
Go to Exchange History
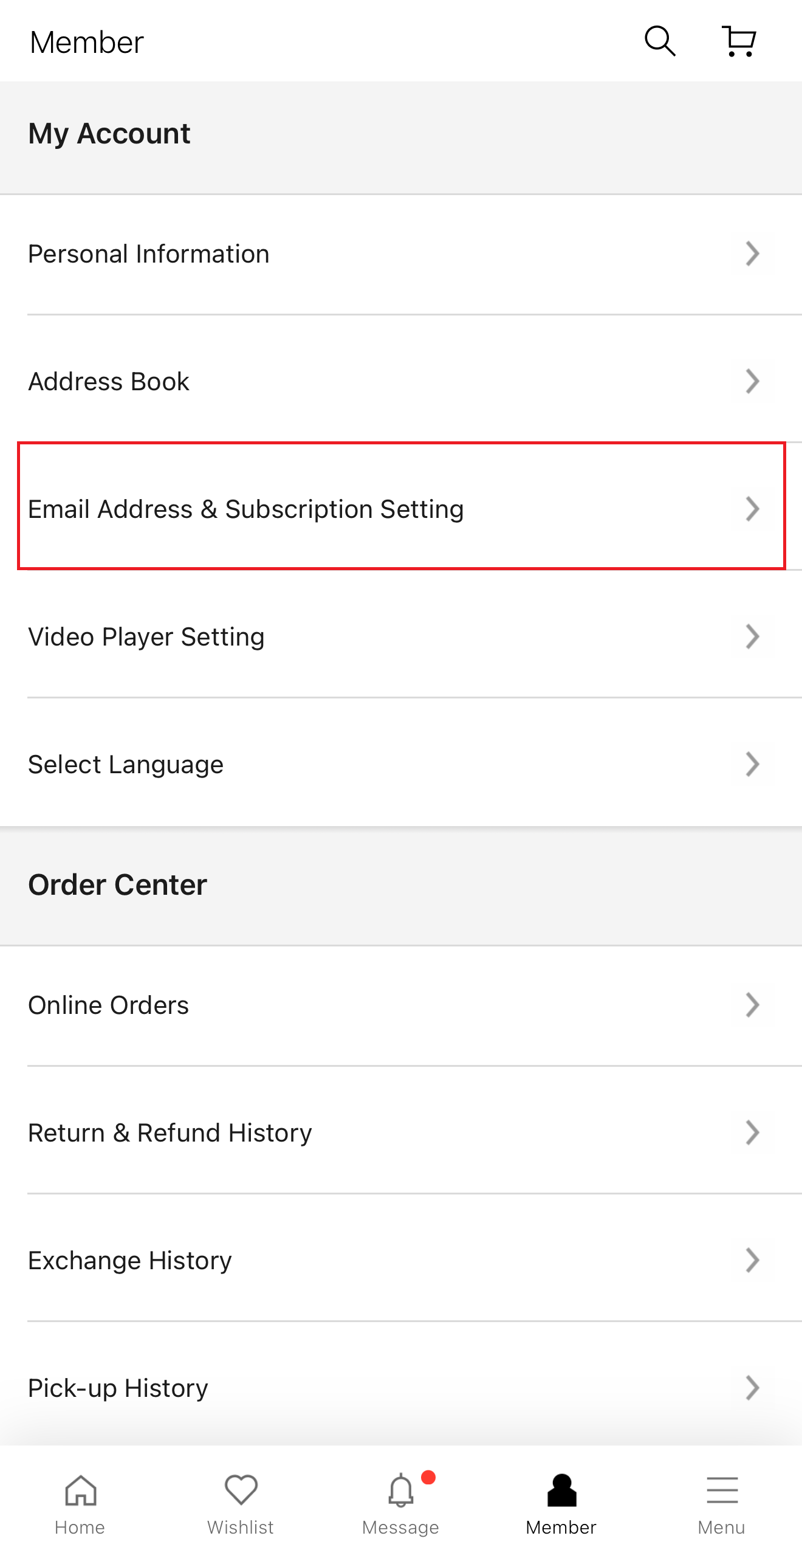(130, 1261)
